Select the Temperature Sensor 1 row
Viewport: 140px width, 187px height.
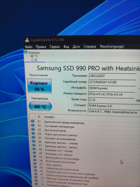coord(58,185)
